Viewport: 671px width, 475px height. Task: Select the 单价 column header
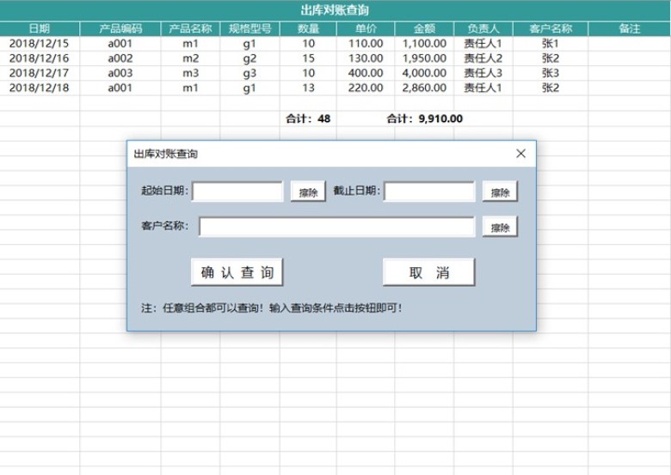[x=366, y=28]
